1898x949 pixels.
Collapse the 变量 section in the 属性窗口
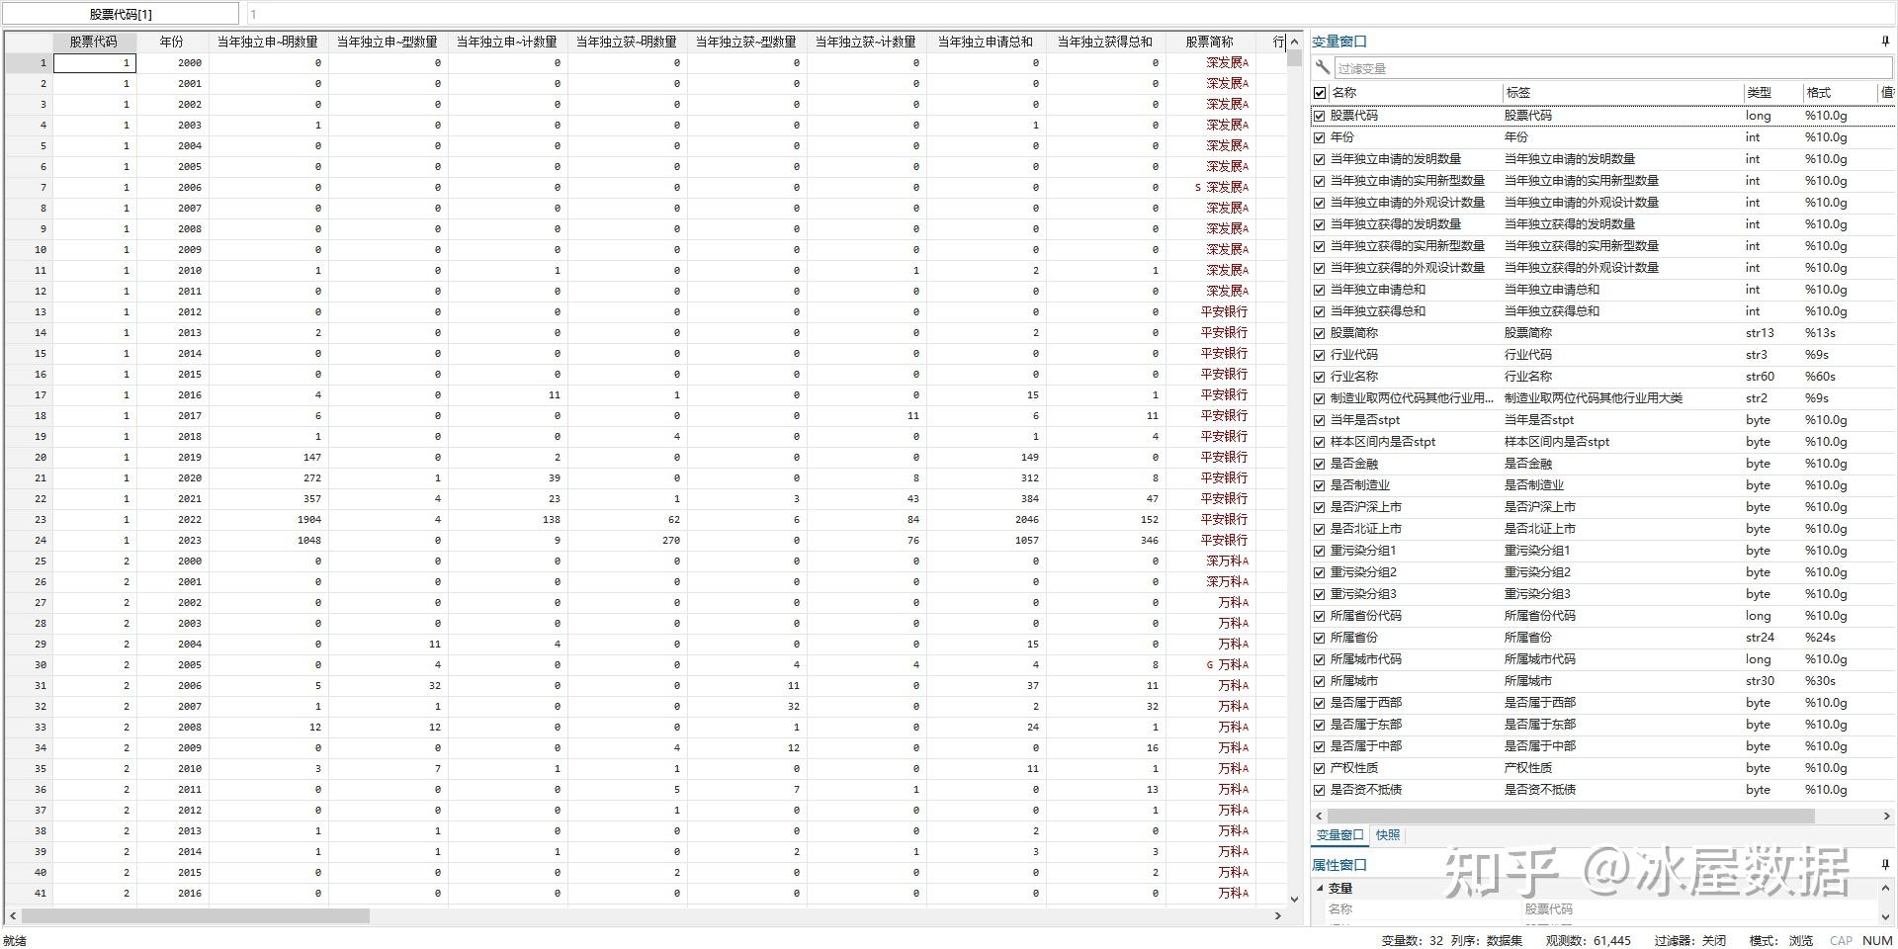tap(1320, 888)
